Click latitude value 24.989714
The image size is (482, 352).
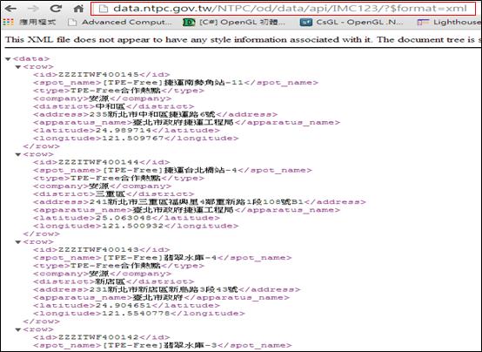[124, 131]
